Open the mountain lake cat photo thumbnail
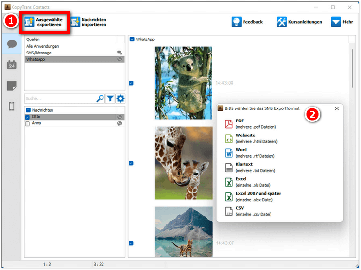 click(183, 232)
